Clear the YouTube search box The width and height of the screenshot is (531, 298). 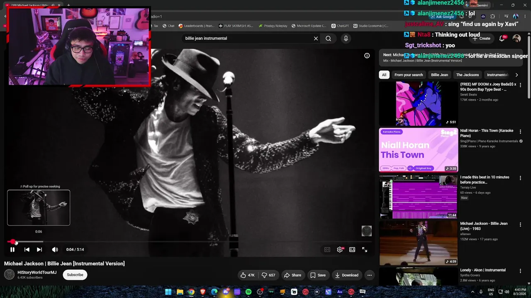point(316,38)
